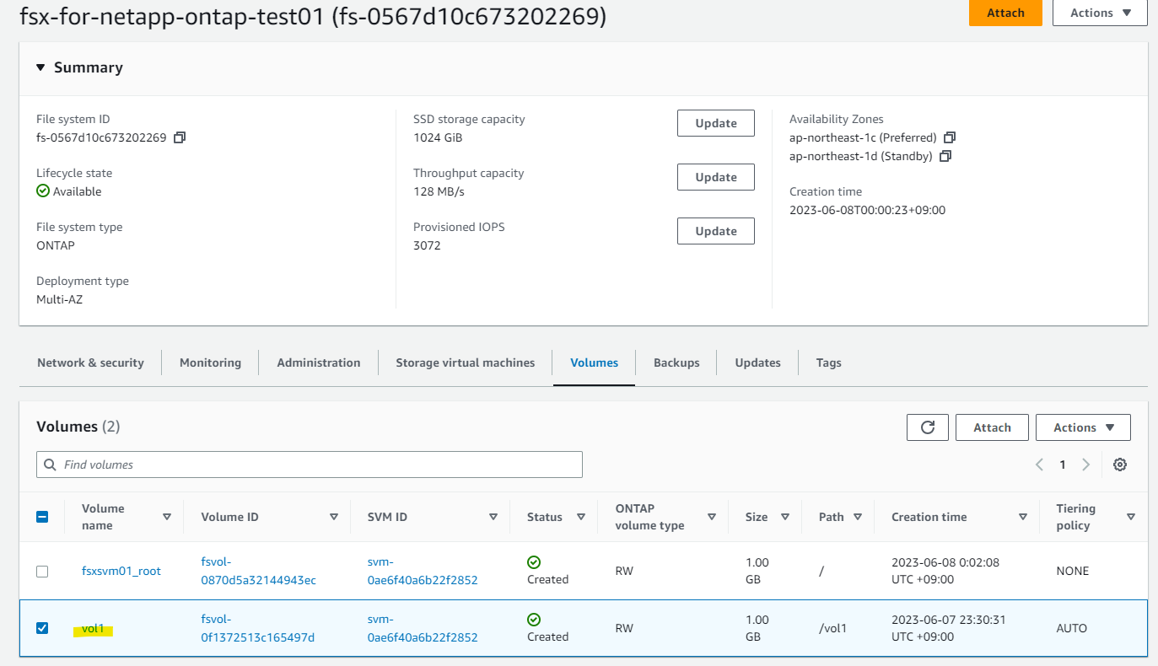1158x666 pixels.
Task: Sort by Size column
Action: (x=785, y=517)
